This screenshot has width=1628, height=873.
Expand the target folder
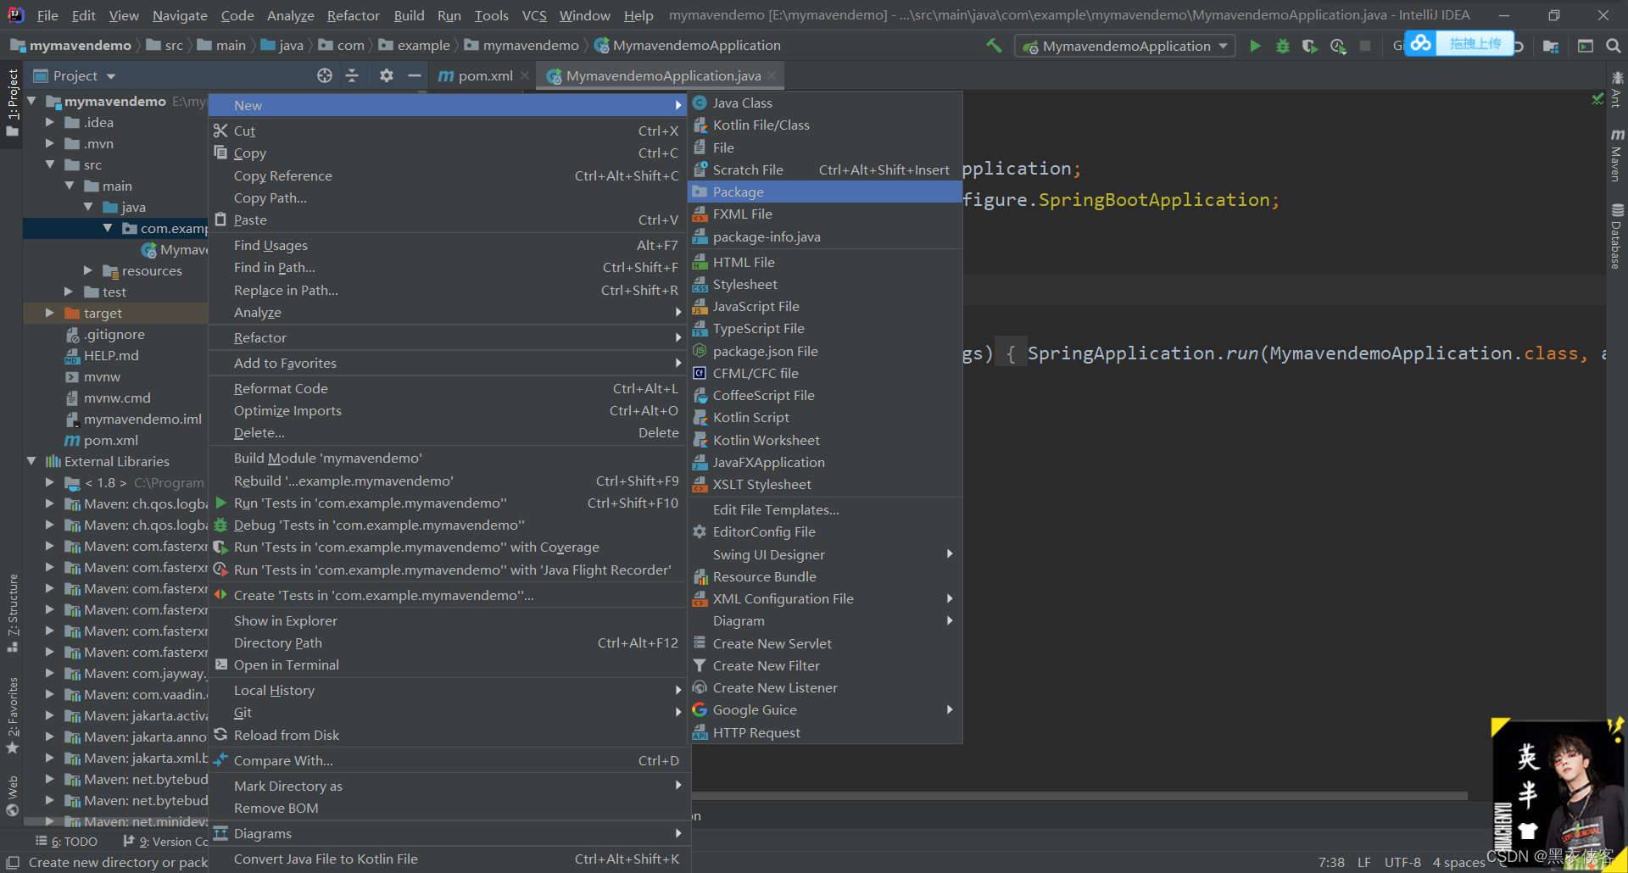(50, 313)
